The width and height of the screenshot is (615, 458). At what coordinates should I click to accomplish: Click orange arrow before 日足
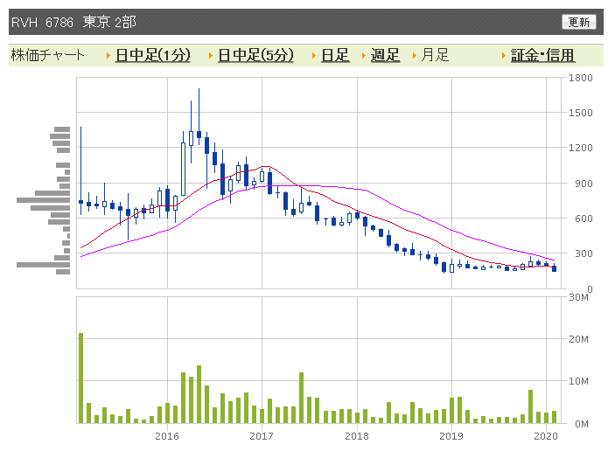click(314, 56)
